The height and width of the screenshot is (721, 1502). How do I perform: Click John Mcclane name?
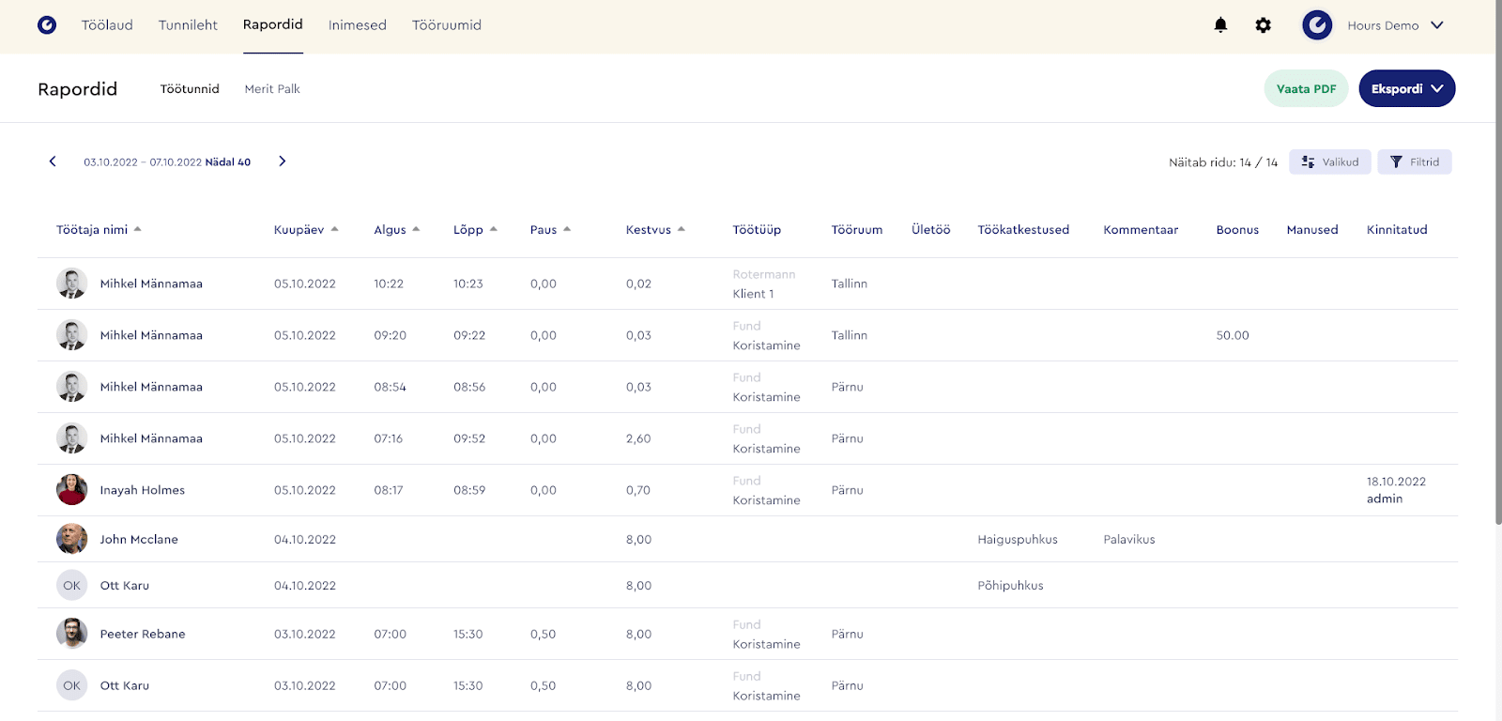[x=139, y=539]
